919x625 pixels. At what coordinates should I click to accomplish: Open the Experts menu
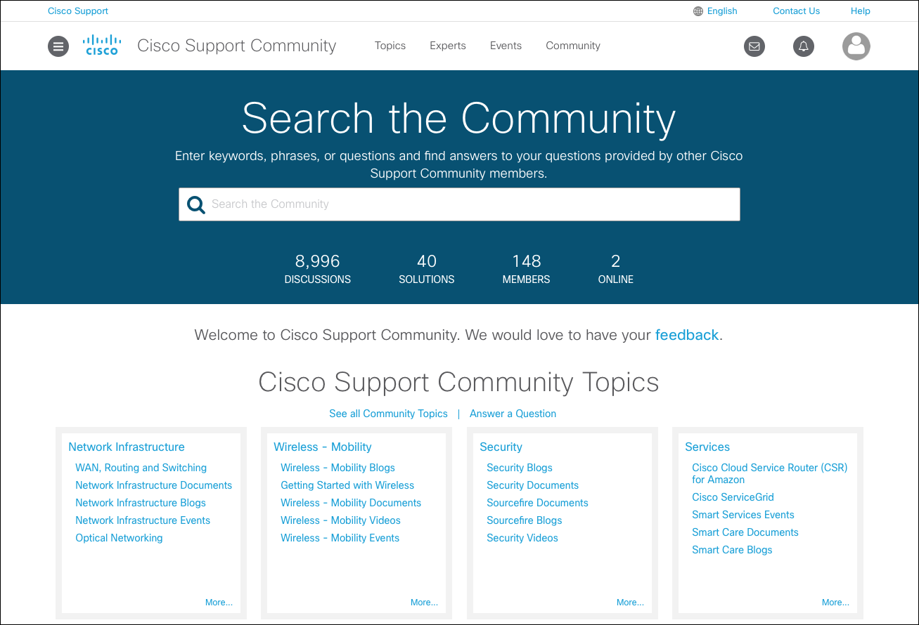[x=448, y=46]
